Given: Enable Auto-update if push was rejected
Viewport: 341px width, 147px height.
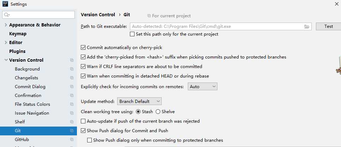Looking at the screenshot, I should point(83,121).
